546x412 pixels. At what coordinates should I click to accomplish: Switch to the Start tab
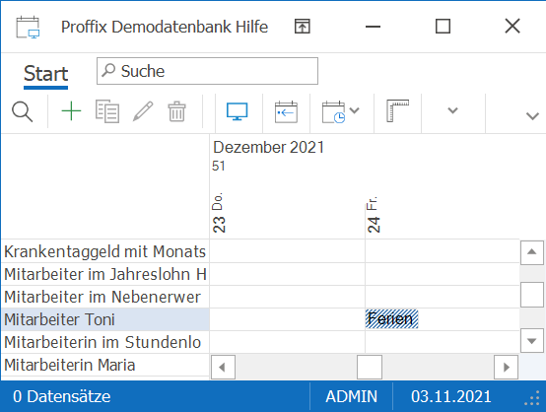tap(45, 74)
